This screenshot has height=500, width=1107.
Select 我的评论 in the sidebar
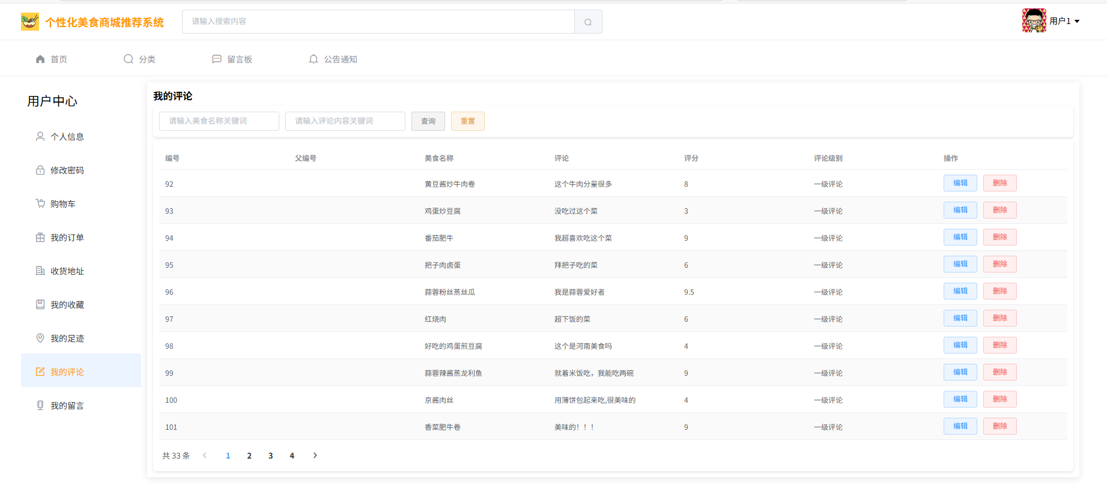[x=81, y=370]
